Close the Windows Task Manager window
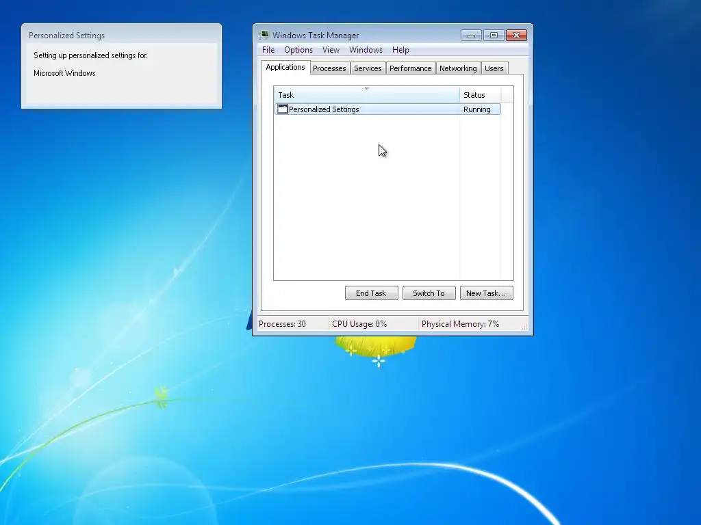This screenshot has width=701, height=525. pyautogui.click(x=516, y=36)
